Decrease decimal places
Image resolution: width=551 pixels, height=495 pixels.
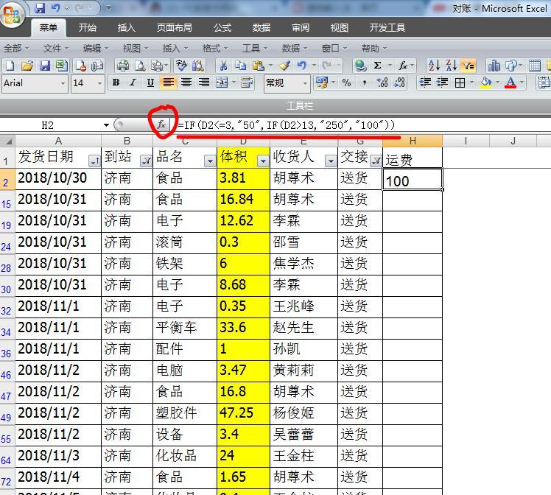[399, 83]
